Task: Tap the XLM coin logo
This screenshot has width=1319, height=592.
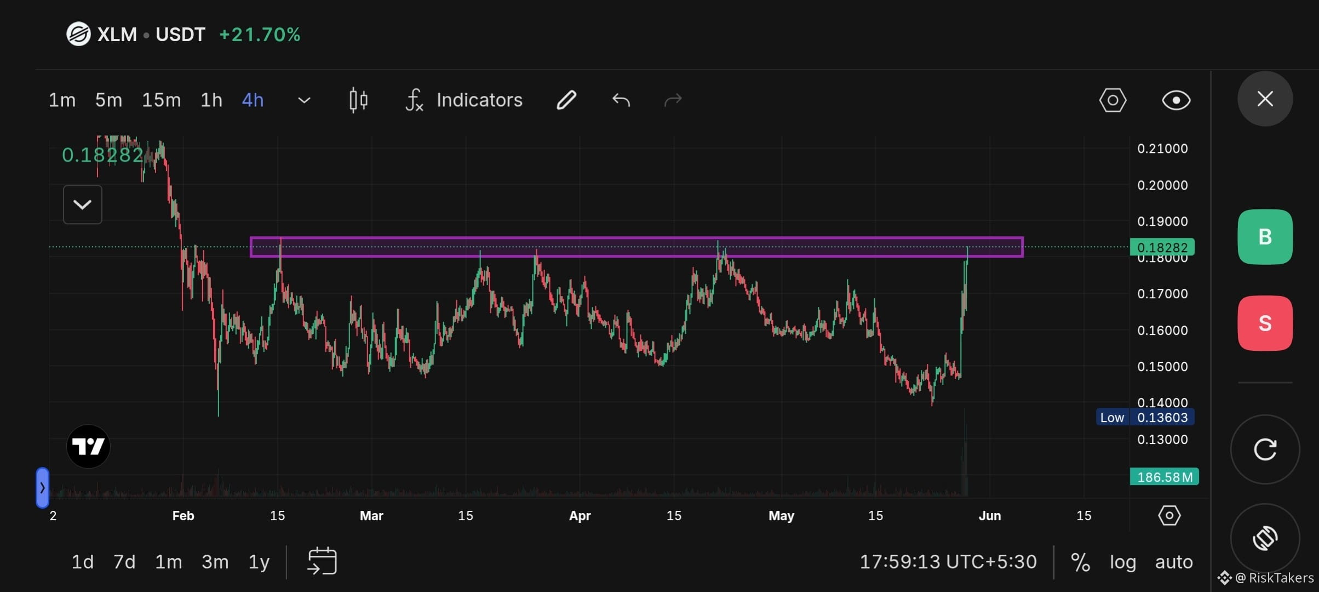Action: tap(78, 34)
